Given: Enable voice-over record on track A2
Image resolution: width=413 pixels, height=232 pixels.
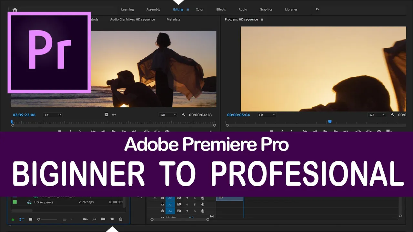Looking at the screenshot, I should click(203, 198).
